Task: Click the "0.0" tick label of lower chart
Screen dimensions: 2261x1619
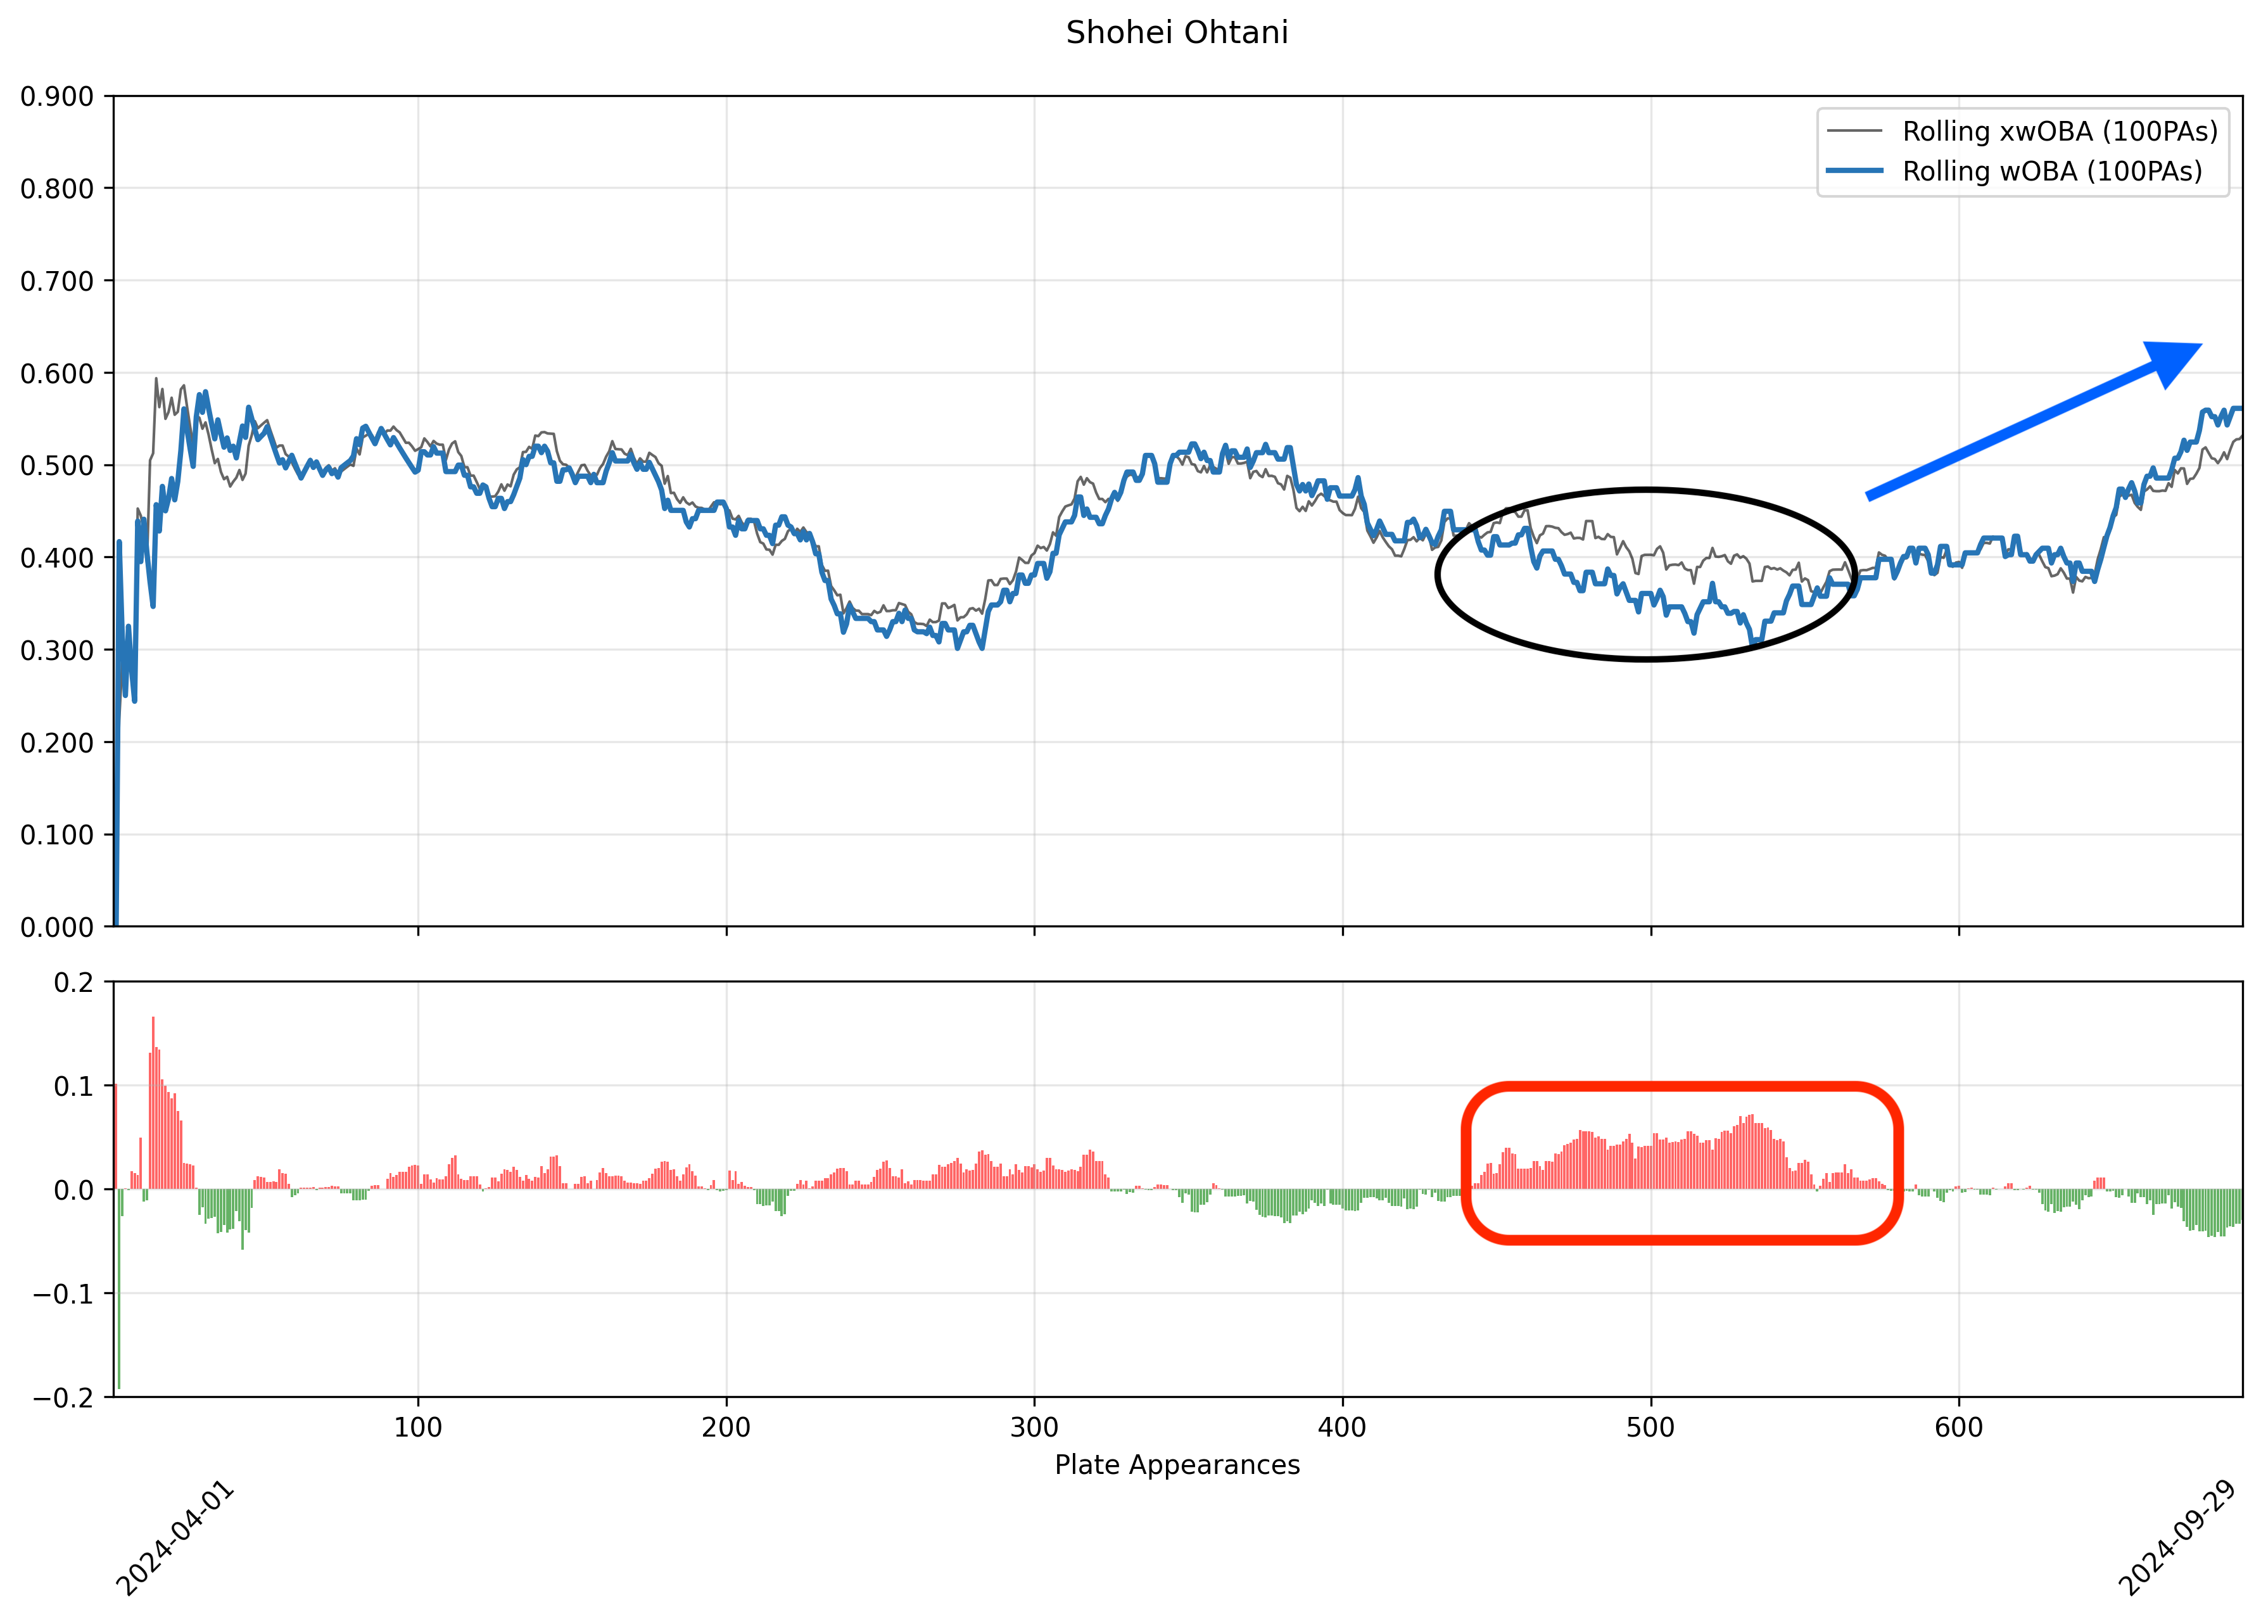Action: pos(75,1190)
